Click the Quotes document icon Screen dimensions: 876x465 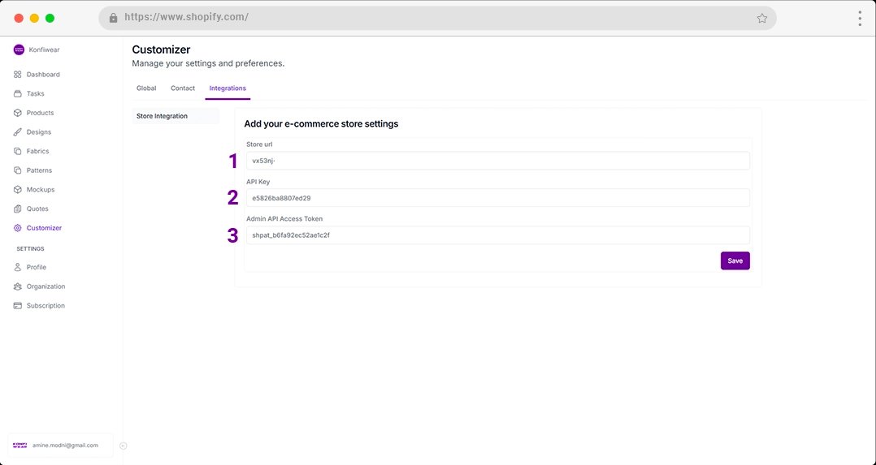point(18,209)
